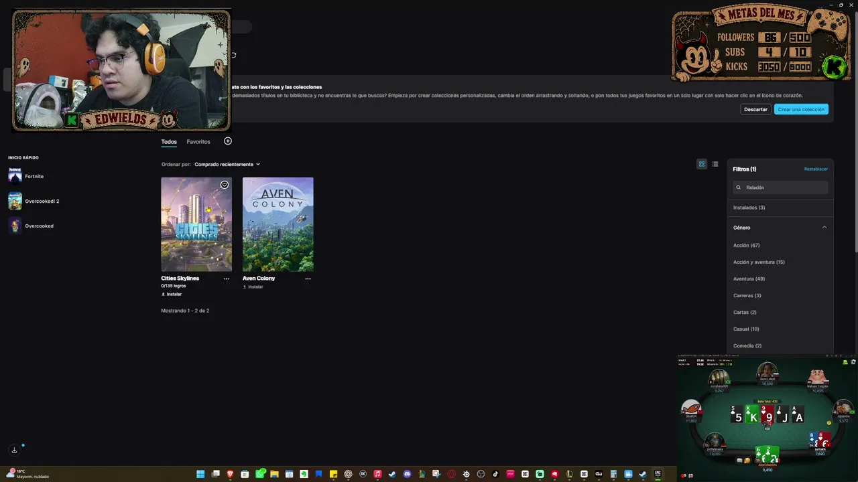Viewport: 858px width, 482px height.
Task: Launch Overcooked from quick launch
Action: [x=31, y=226]
